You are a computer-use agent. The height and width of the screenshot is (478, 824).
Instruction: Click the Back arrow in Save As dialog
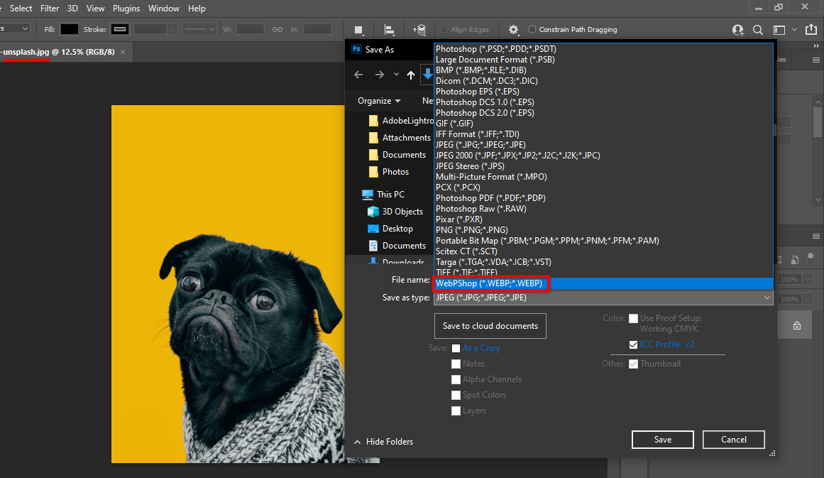pos(358,75)
